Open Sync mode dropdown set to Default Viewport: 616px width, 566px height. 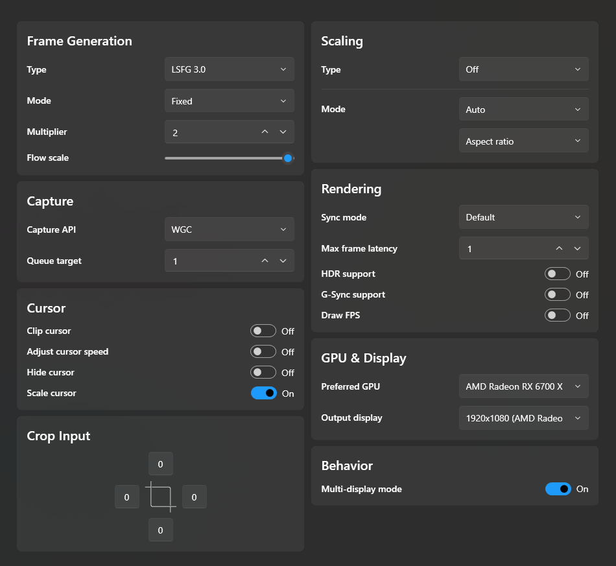pos(524,217)
